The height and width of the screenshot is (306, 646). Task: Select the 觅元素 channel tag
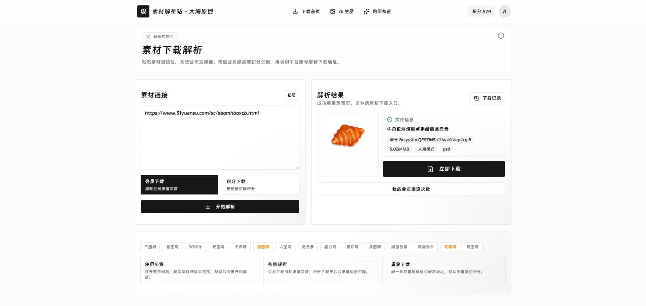tap(308, 247)
